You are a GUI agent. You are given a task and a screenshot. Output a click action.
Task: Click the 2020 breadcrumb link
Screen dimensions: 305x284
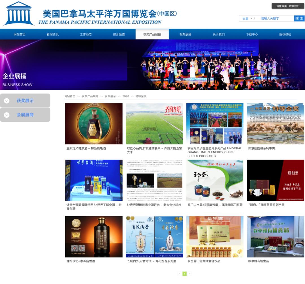pos(125,96)
